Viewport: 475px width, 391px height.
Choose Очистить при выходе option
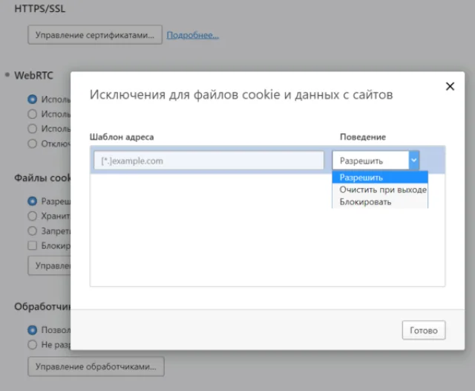(x=380, y=190)
